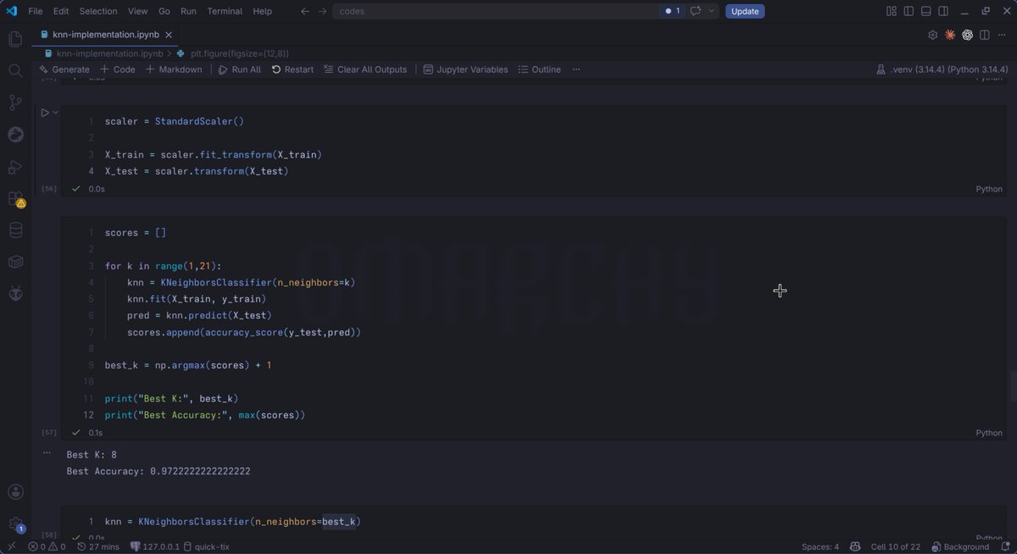The width and height of the screenshot is (1017, 554).
Task: Click Spaces: 4 in status bar
Action: (x=820, y=547)
